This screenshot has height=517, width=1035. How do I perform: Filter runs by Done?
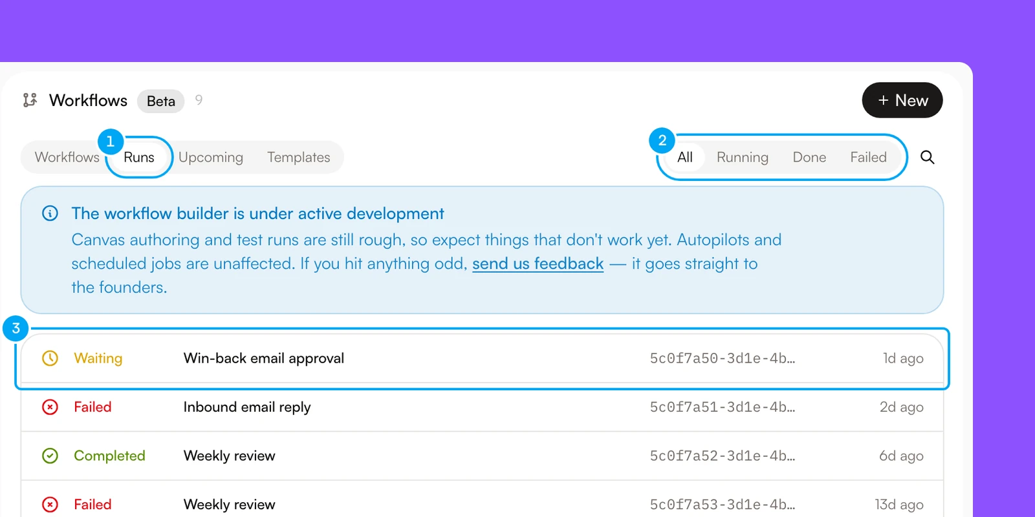point(809,157)
